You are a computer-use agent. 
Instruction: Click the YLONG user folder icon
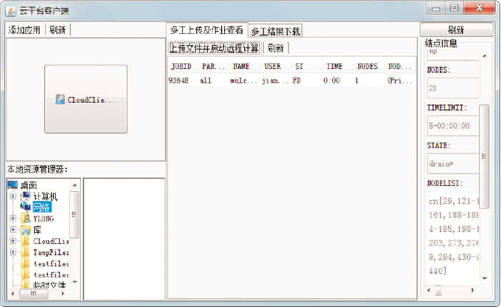click(x=25, y=218)
